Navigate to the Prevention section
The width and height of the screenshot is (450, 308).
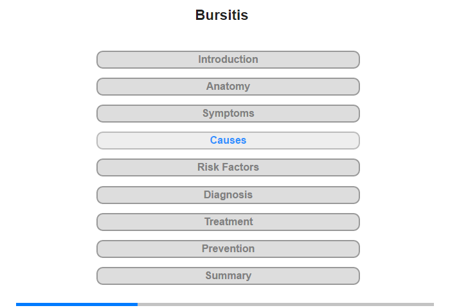(228, 249)
